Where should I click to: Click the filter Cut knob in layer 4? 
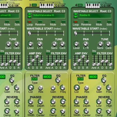77,88
